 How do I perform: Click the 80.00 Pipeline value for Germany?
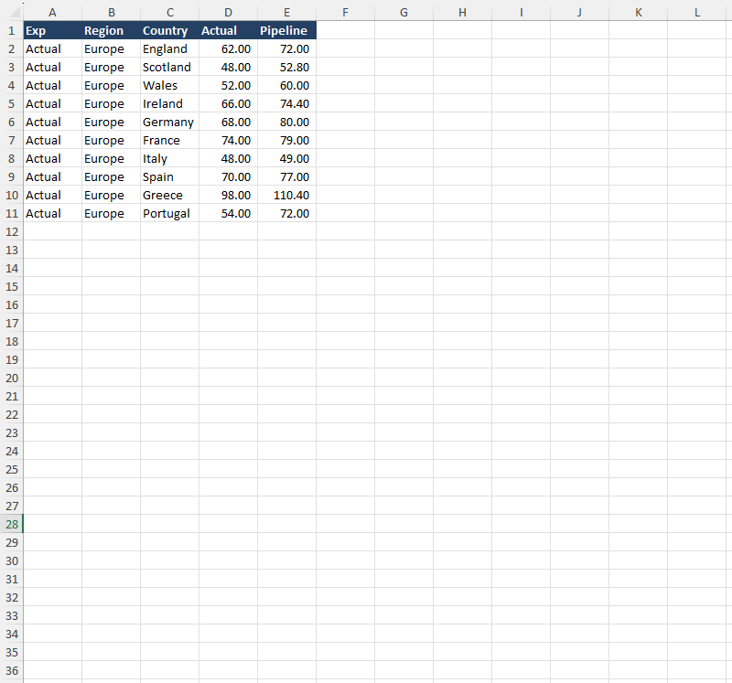point(286,123)
